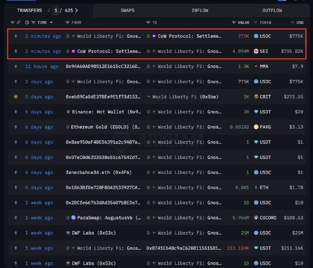
Task: Open address 0x28Cfe667b3dAd35607b8E3e7
Action: pos(103,202)
